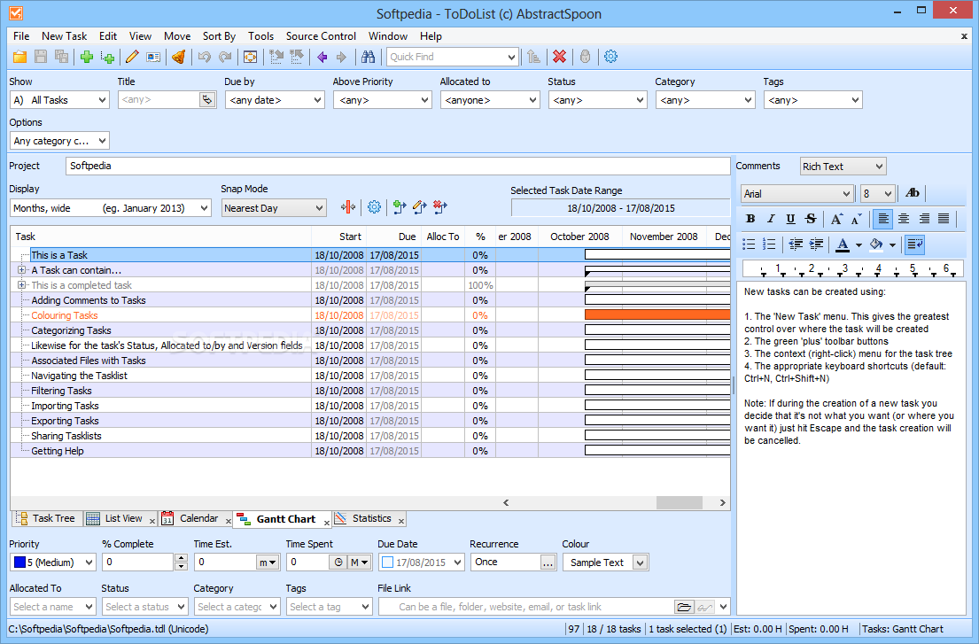Click the Quick Find input field
This screenshot has width=979, height=644.
pyautogui.click(x=446, y=57)
